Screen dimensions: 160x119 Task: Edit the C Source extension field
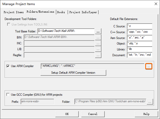point(140,26)
